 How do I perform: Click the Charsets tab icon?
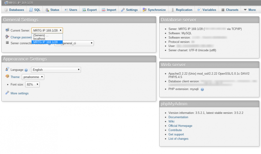[223, 10]
